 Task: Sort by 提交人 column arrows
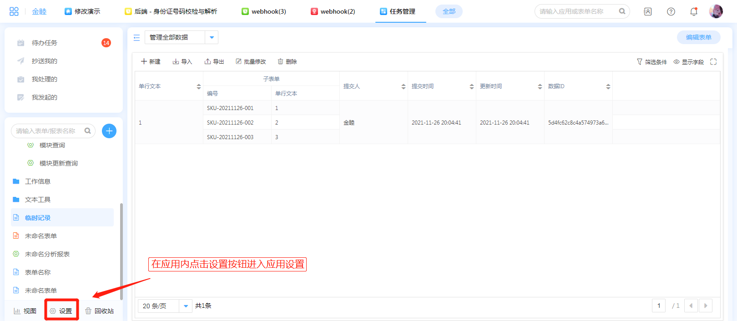point(404,86)
